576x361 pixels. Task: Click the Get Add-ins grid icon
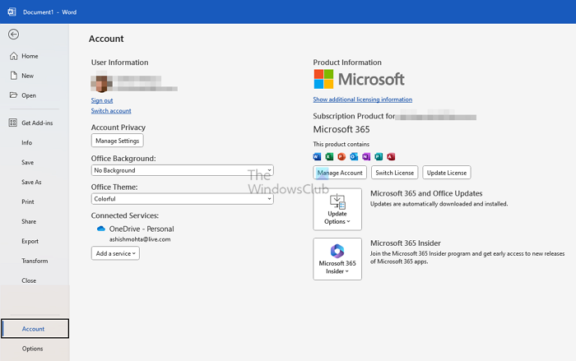pyautogui.click(x=13, y=123)
